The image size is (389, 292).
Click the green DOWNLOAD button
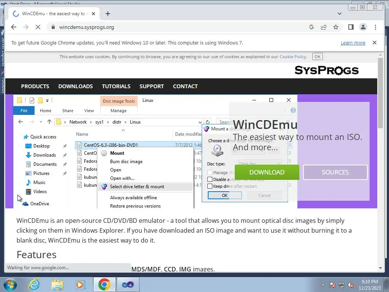267,172
